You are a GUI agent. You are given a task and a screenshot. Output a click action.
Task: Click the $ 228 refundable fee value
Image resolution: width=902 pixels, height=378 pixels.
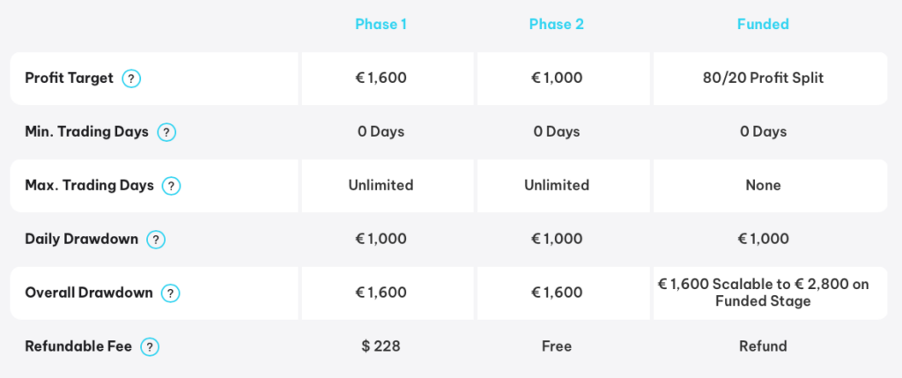point(381,346)
